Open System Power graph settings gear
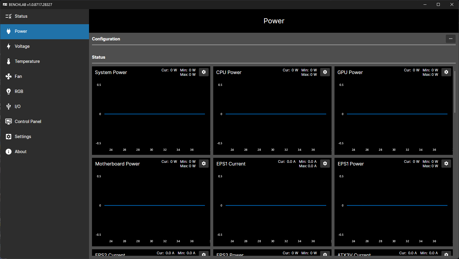This screenshot has width=459, height=259. (x=204, y=72)
